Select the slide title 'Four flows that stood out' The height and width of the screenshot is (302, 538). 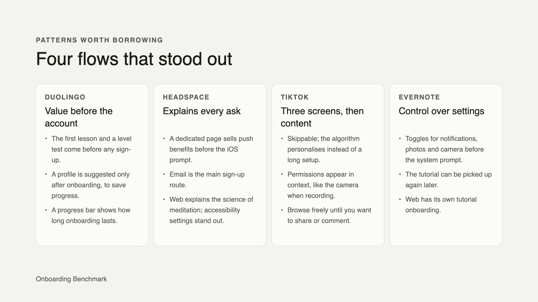pos(134,59)
